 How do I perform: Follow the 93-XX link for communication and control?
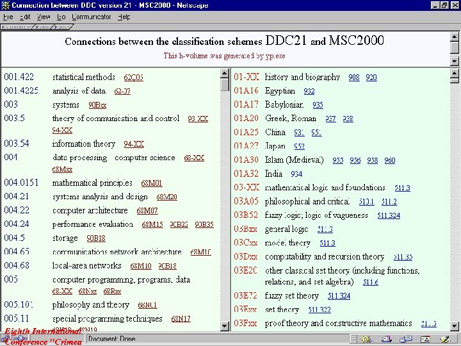pos(198,119)
